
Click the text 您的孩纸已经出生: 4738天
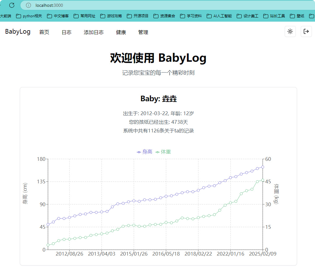[x=158, y=122]
